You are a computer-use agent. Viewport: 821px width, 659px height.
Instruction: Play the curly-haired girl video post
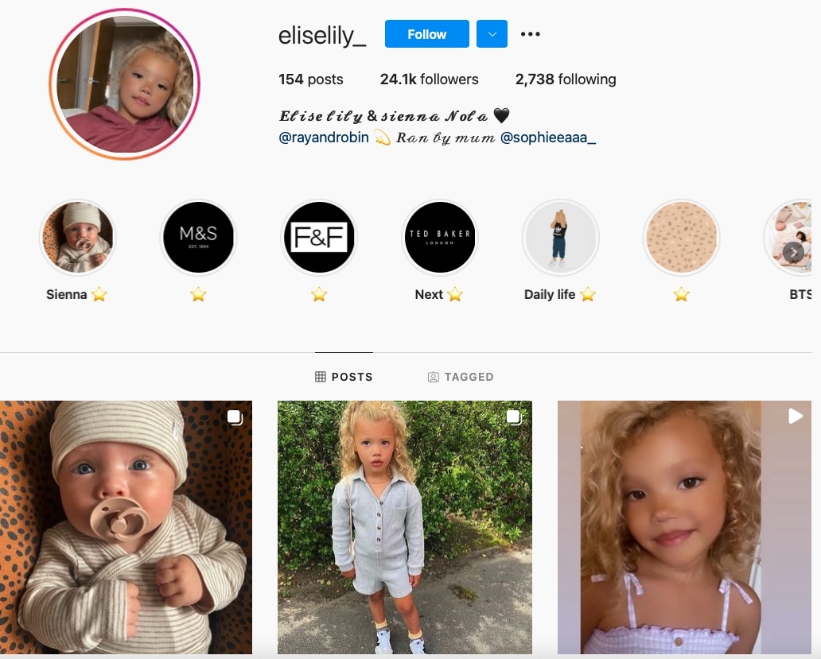pyautogui.click(x=684, y=527)
